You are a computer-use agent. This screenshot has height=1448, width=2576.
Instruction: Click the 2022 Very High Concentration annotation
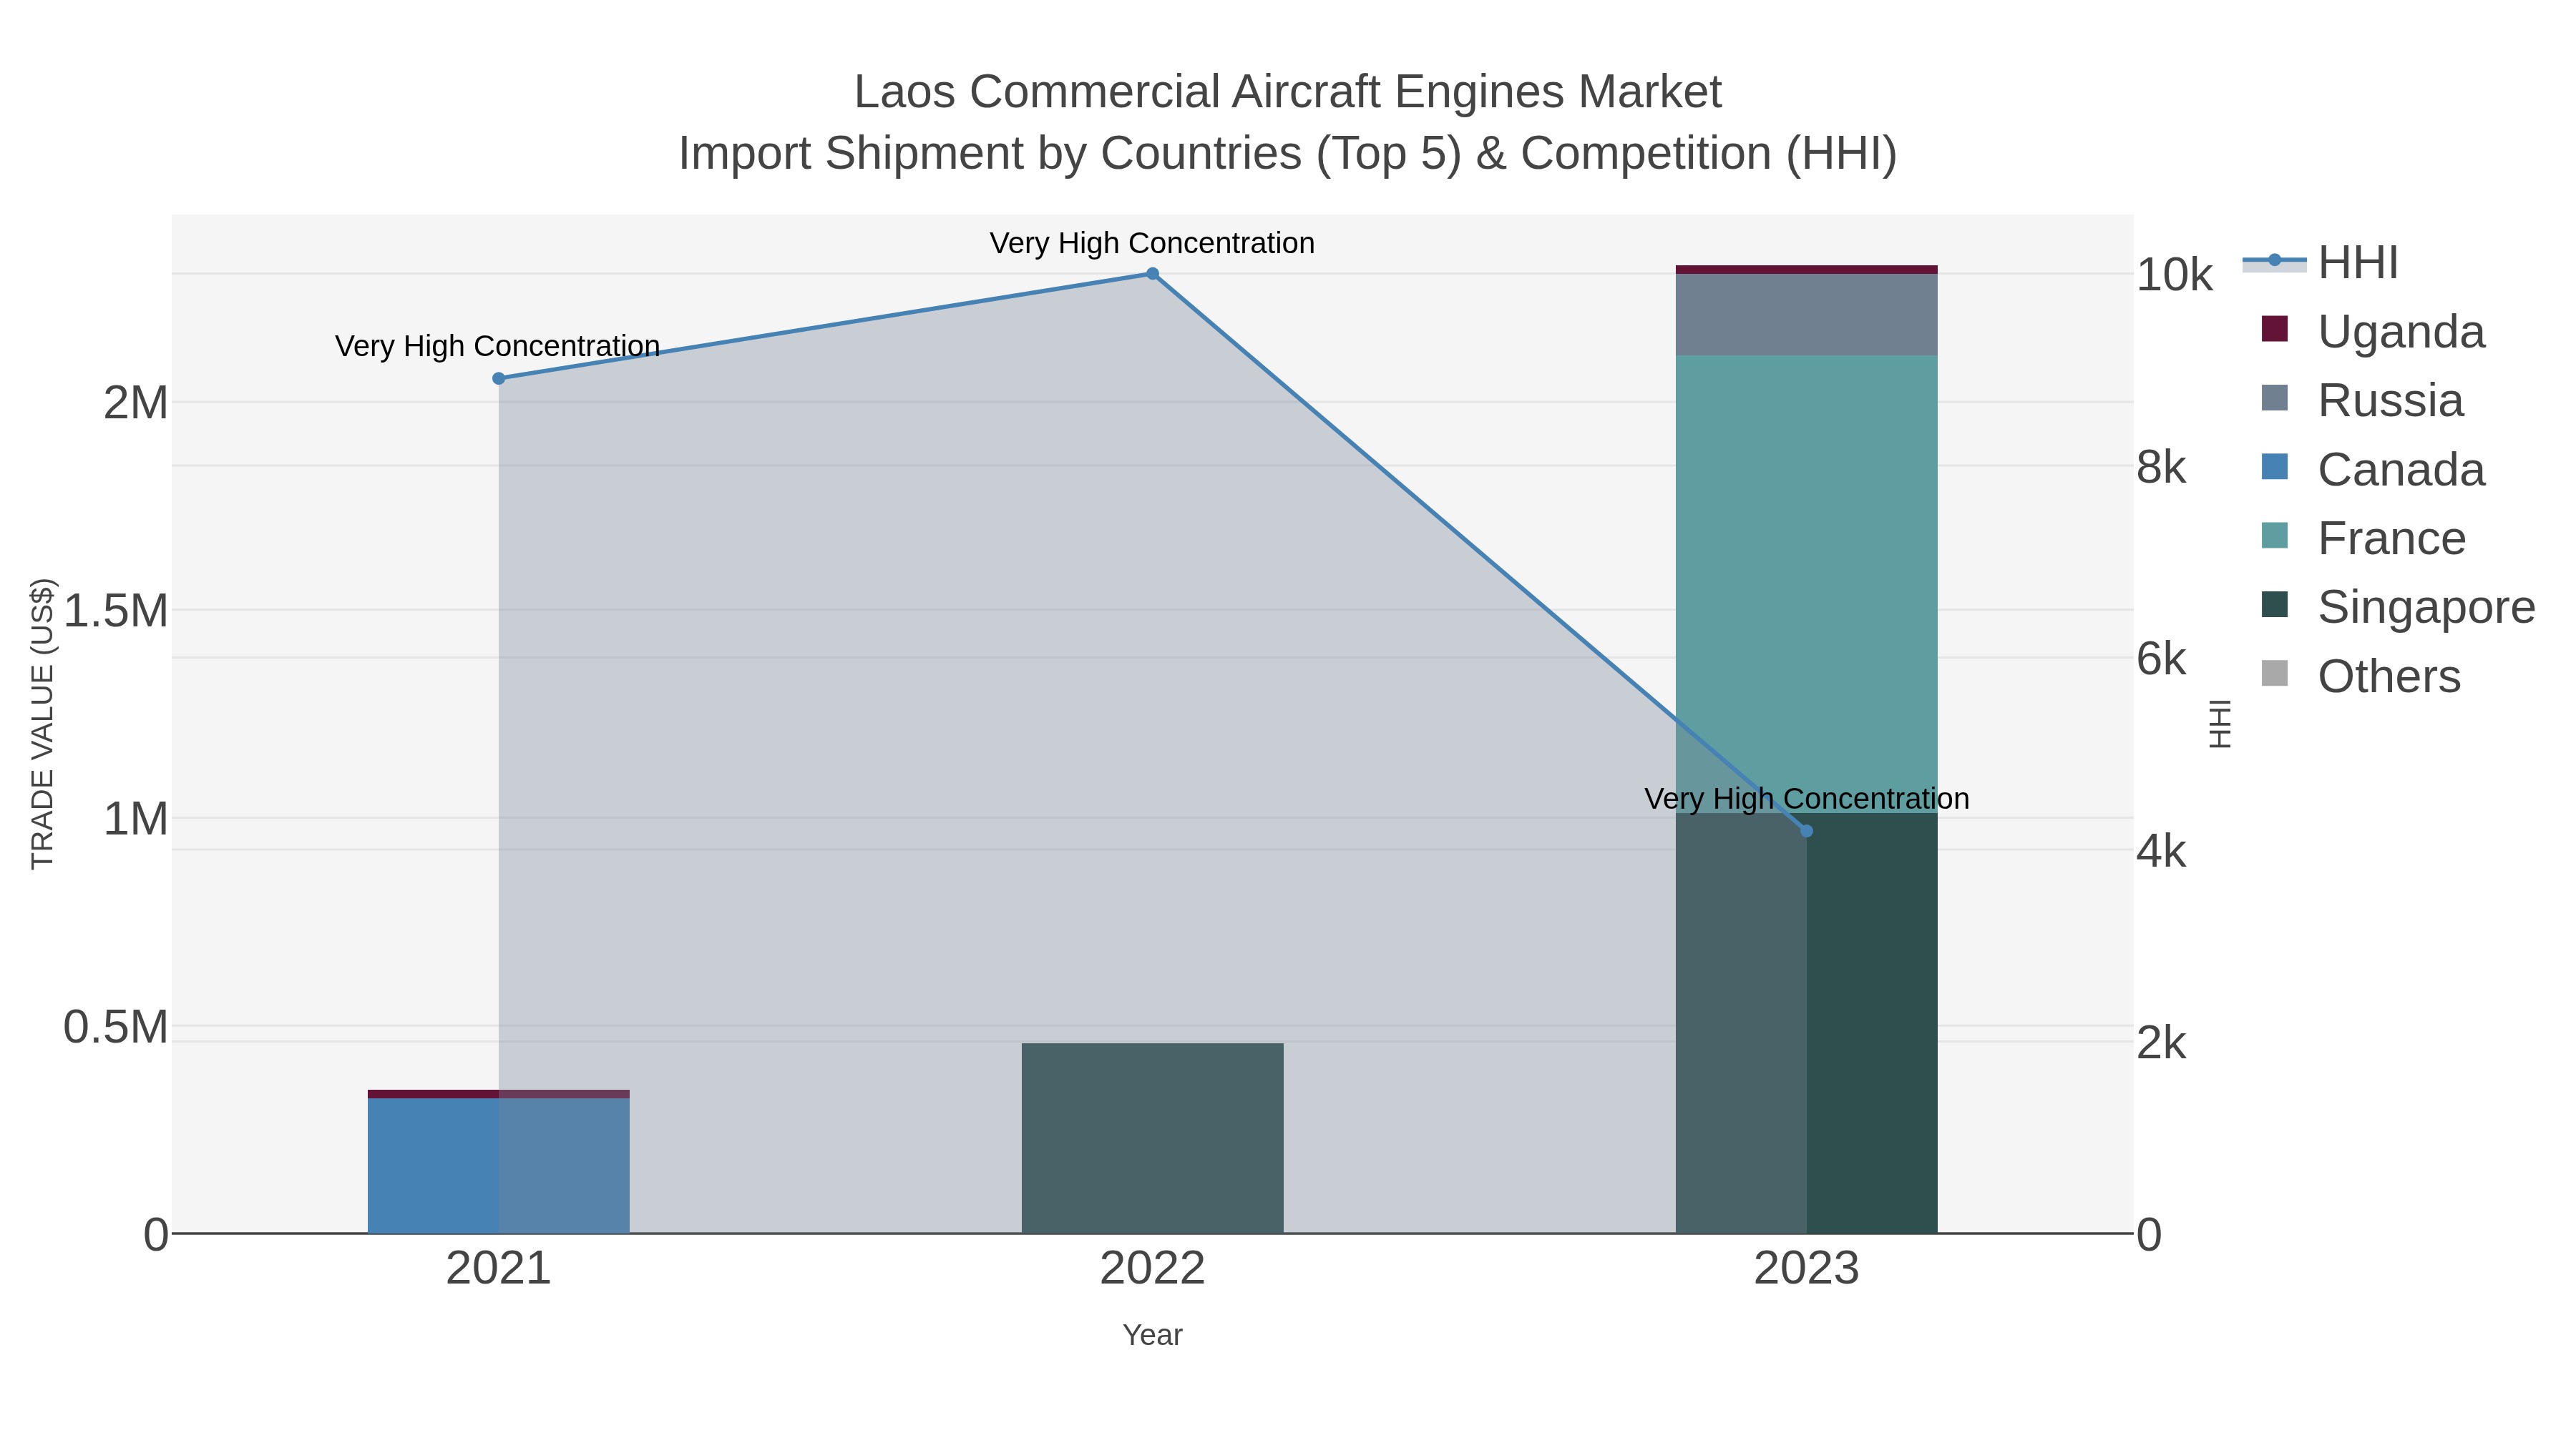point(1152,243)
